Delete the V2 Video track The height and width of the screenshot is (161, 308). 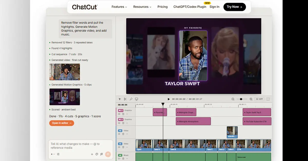123,134
